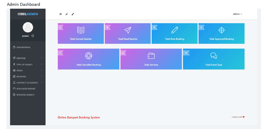The height and width of the screenshot is (129, 265).
Task: Open the Services sidebar menu
Action: tap(28, 58)
